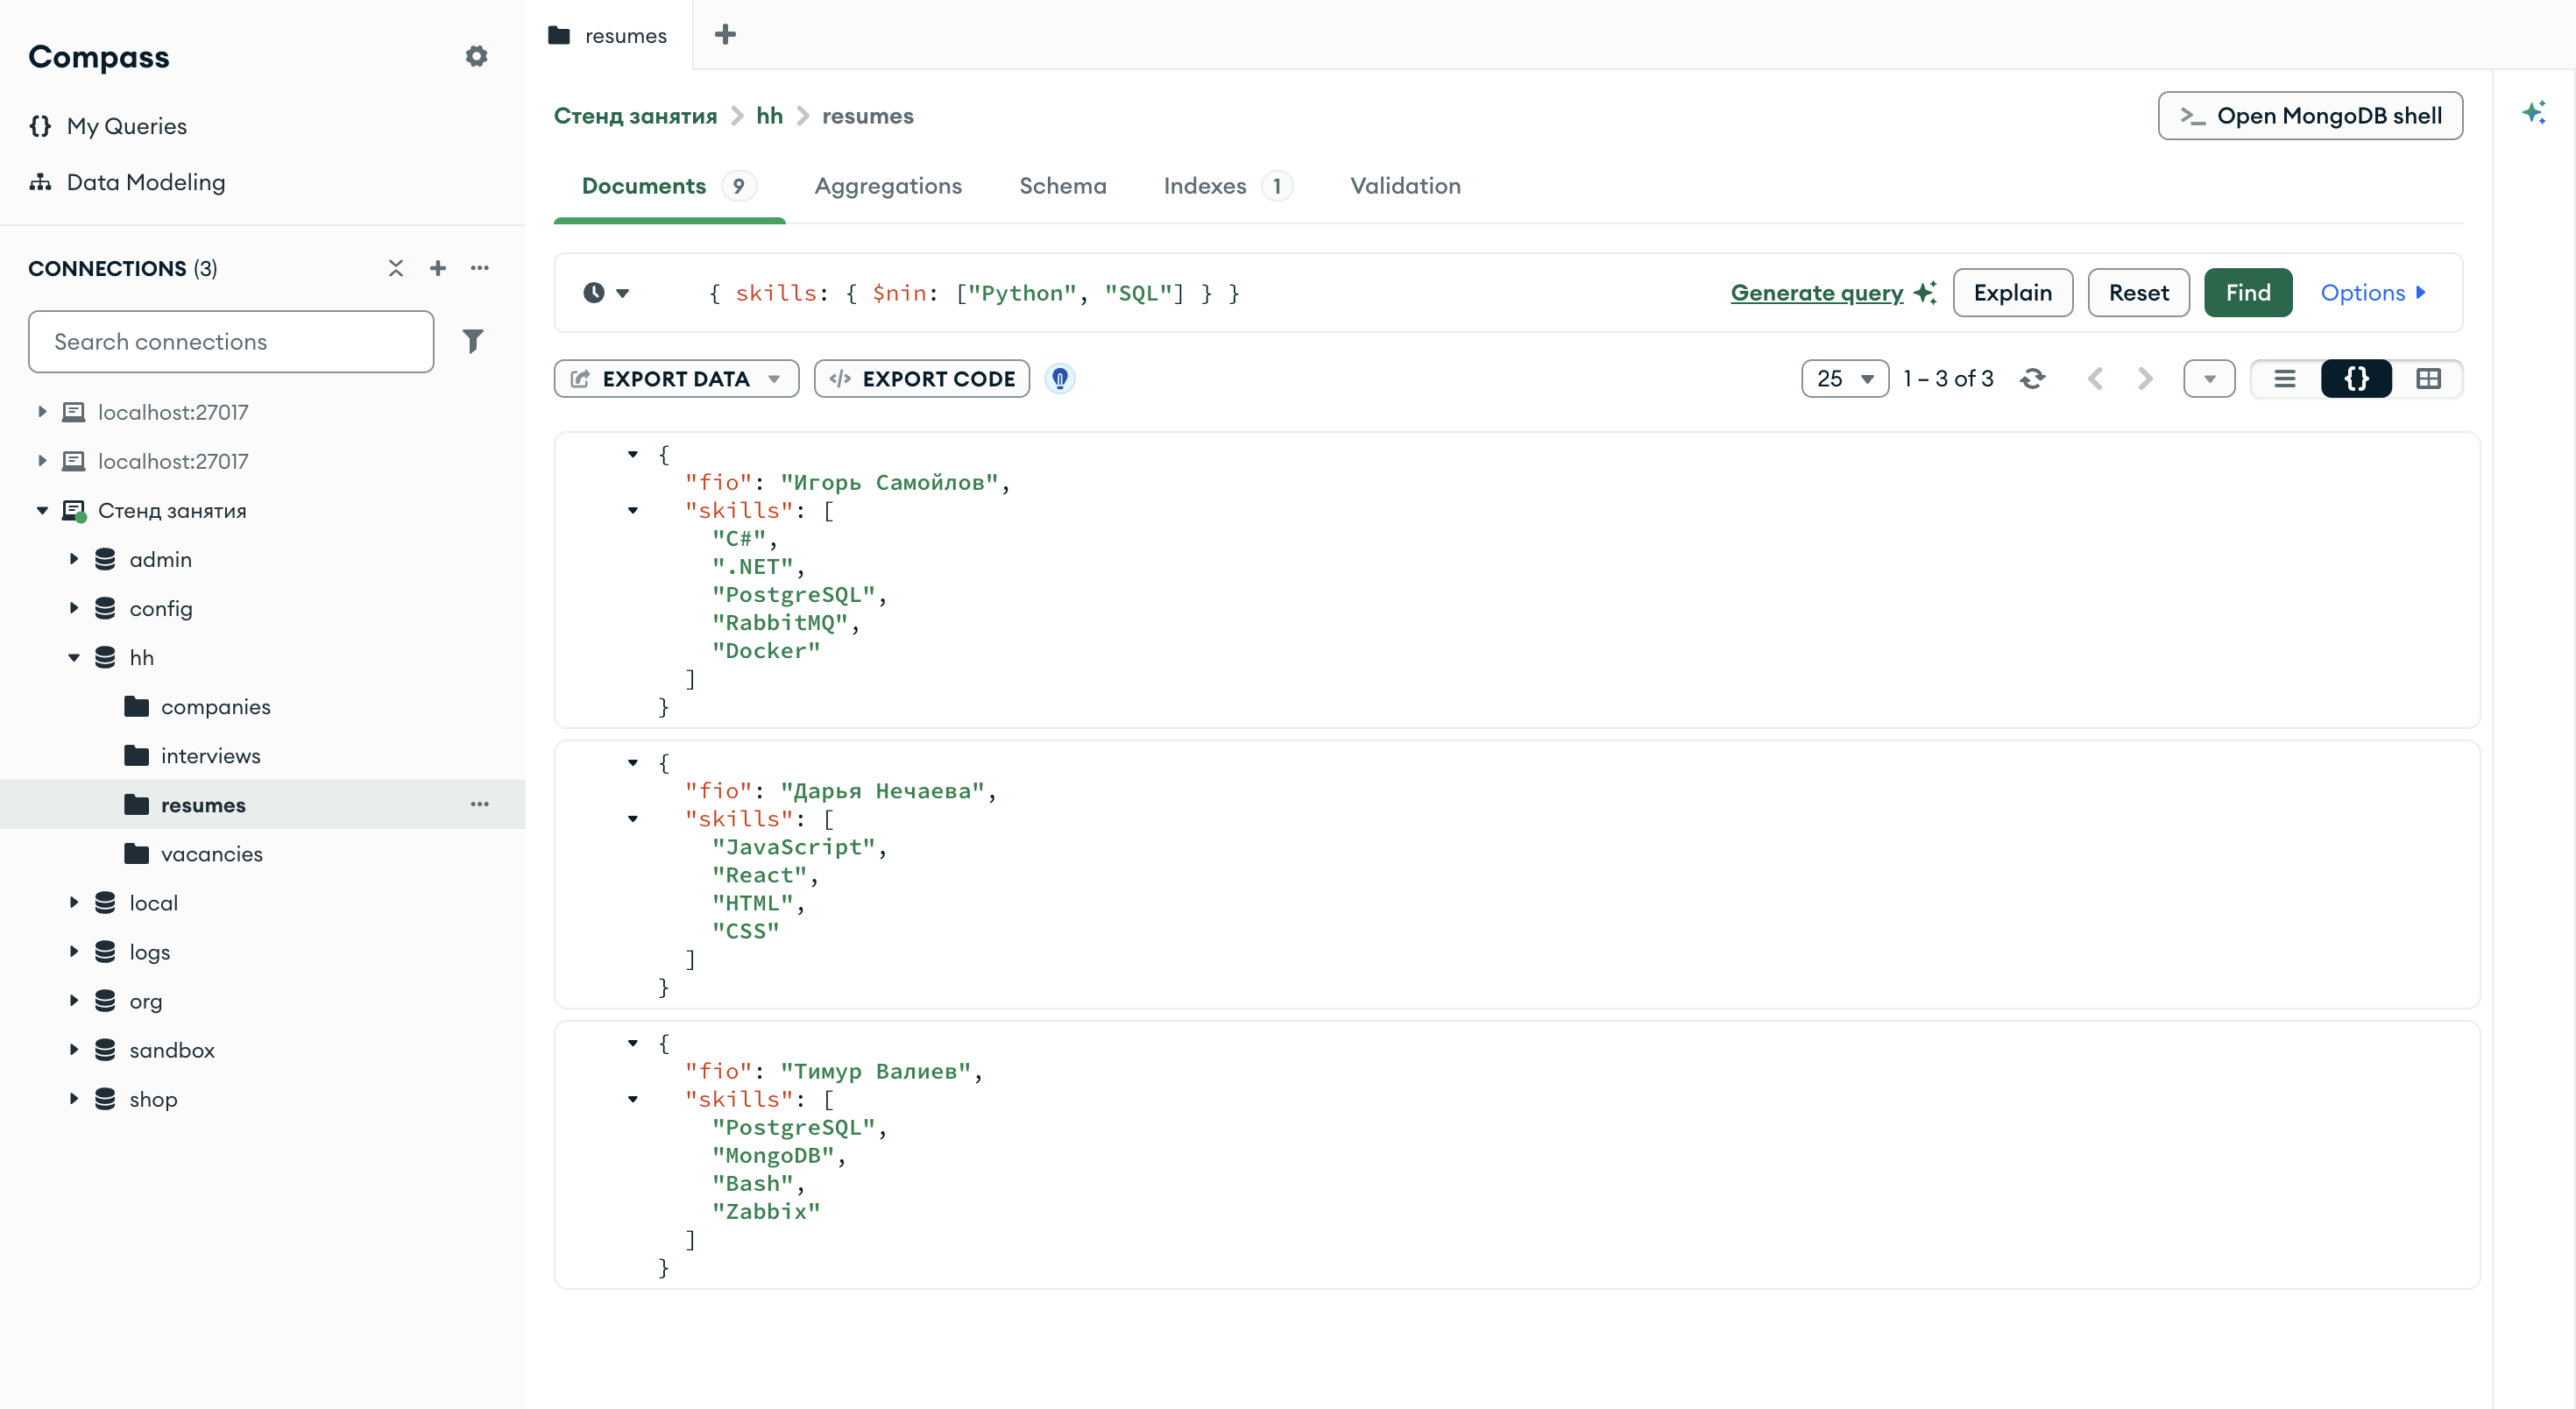Open the AI assistant sparkle icon
2576x1409 pixels.
coord(2533,113)
